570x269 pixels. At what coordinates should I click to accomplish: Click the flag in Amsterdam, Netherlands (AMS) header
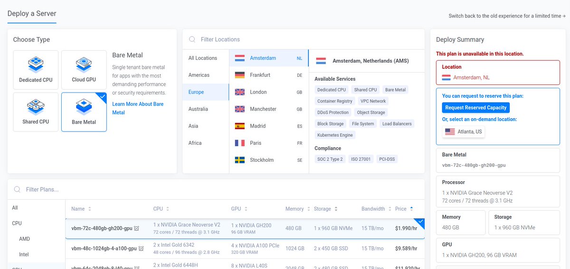click(321, 61)
